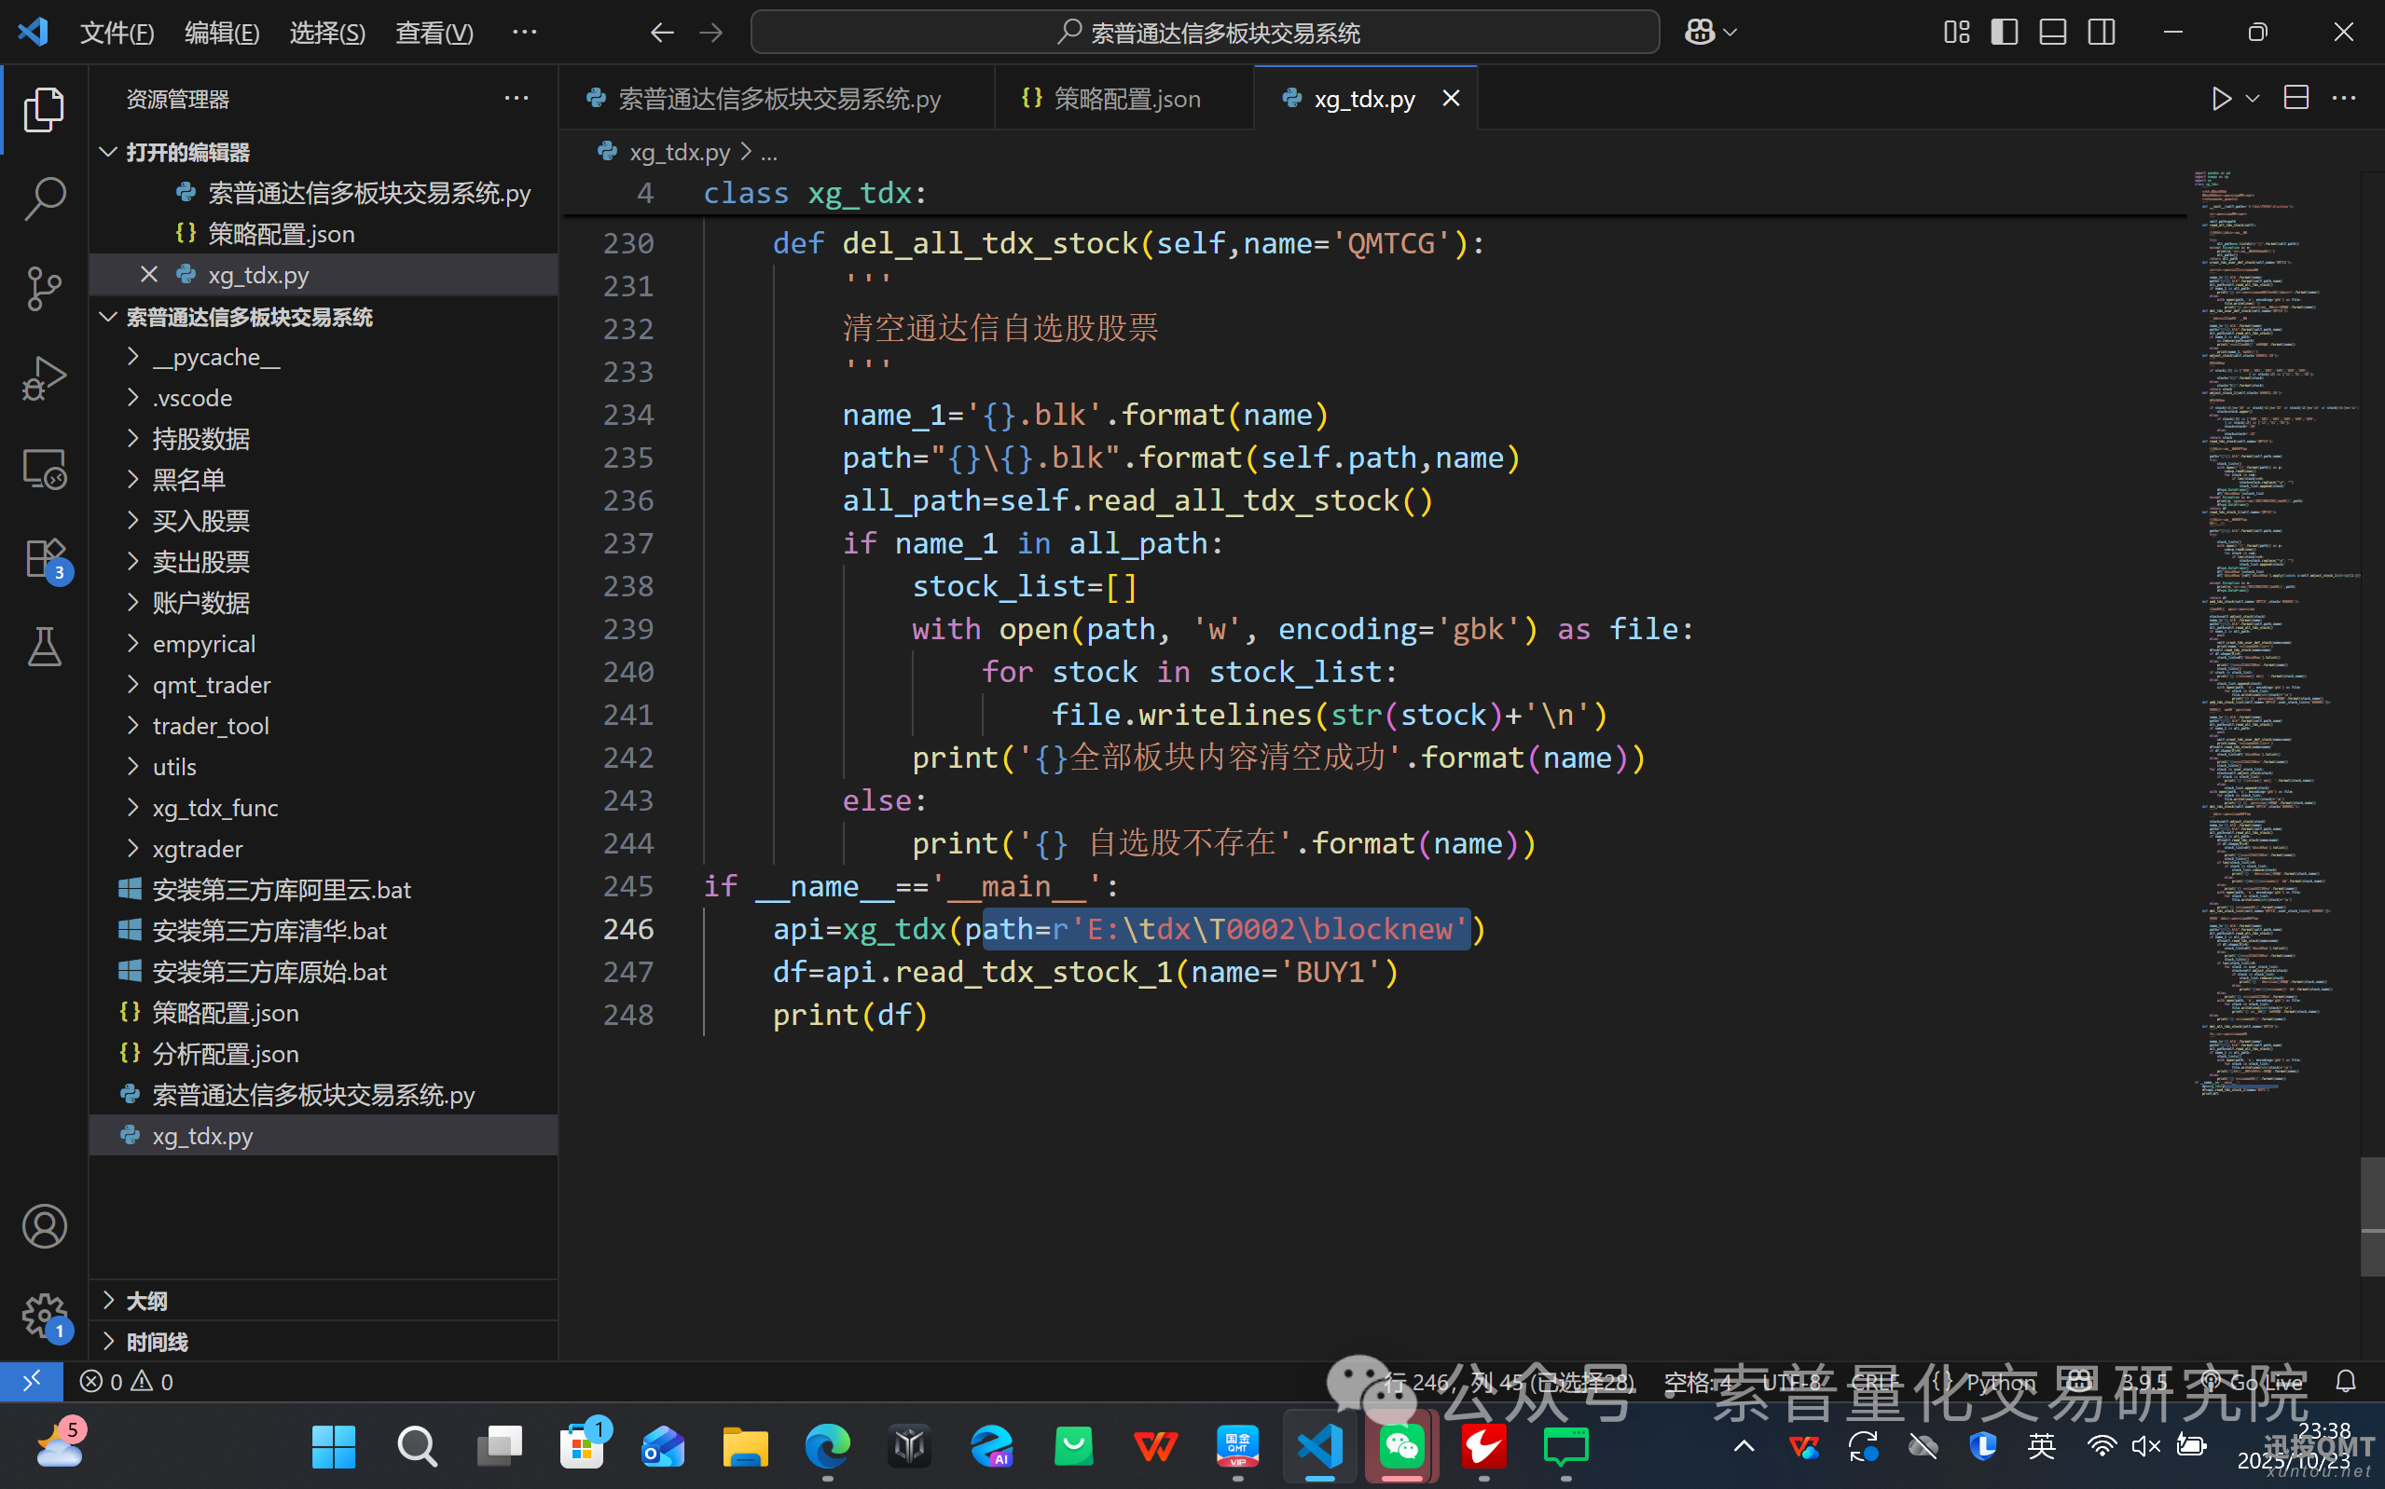Image resolution: width=2385 pixels, height=1489 pixels.
Task: Expand the 大纲 outline section
Action: point(145,1300)
